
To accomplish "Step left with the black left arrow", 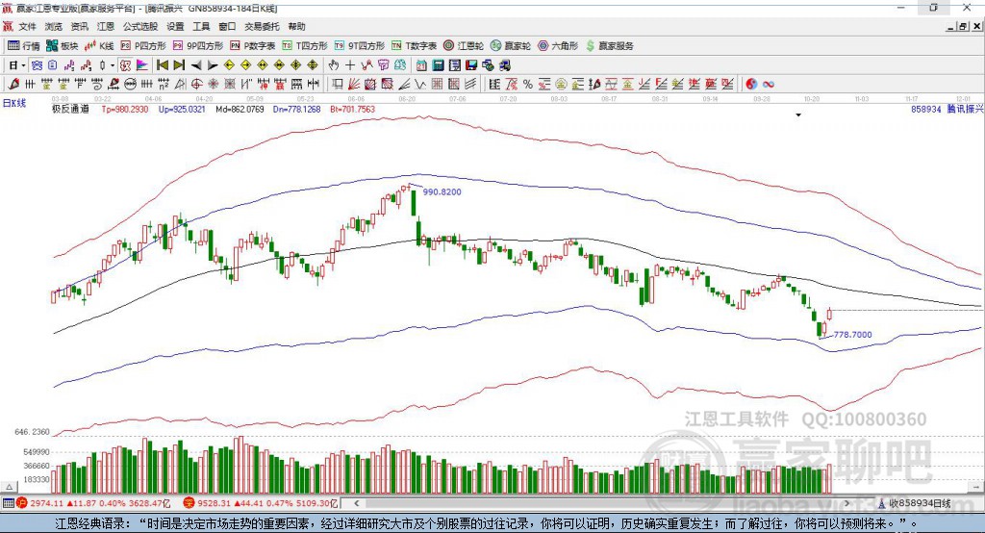I will [196, 65].
